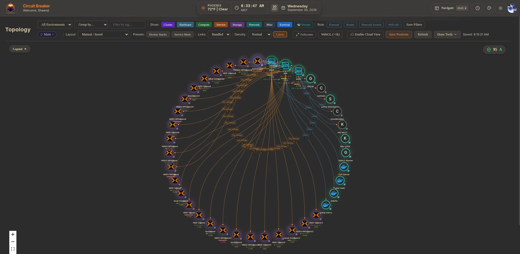Image resolution: width=520 pixels, height=254 pixels.
Task: Toggle the Compute show filter
Action: [x=204, y=25]
